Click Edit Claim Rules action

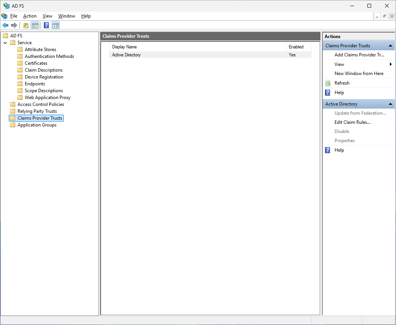tap(352, 122)
